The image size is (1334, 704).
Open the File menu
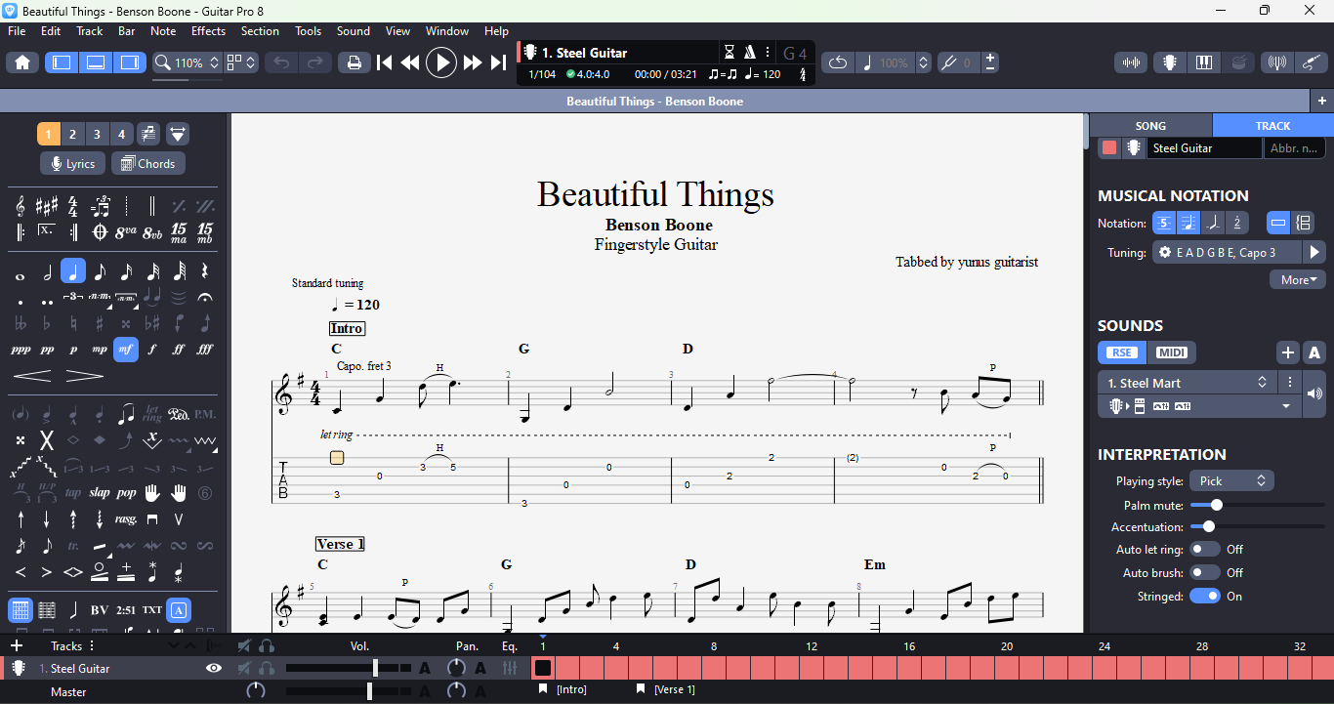[x=17, y=31]
